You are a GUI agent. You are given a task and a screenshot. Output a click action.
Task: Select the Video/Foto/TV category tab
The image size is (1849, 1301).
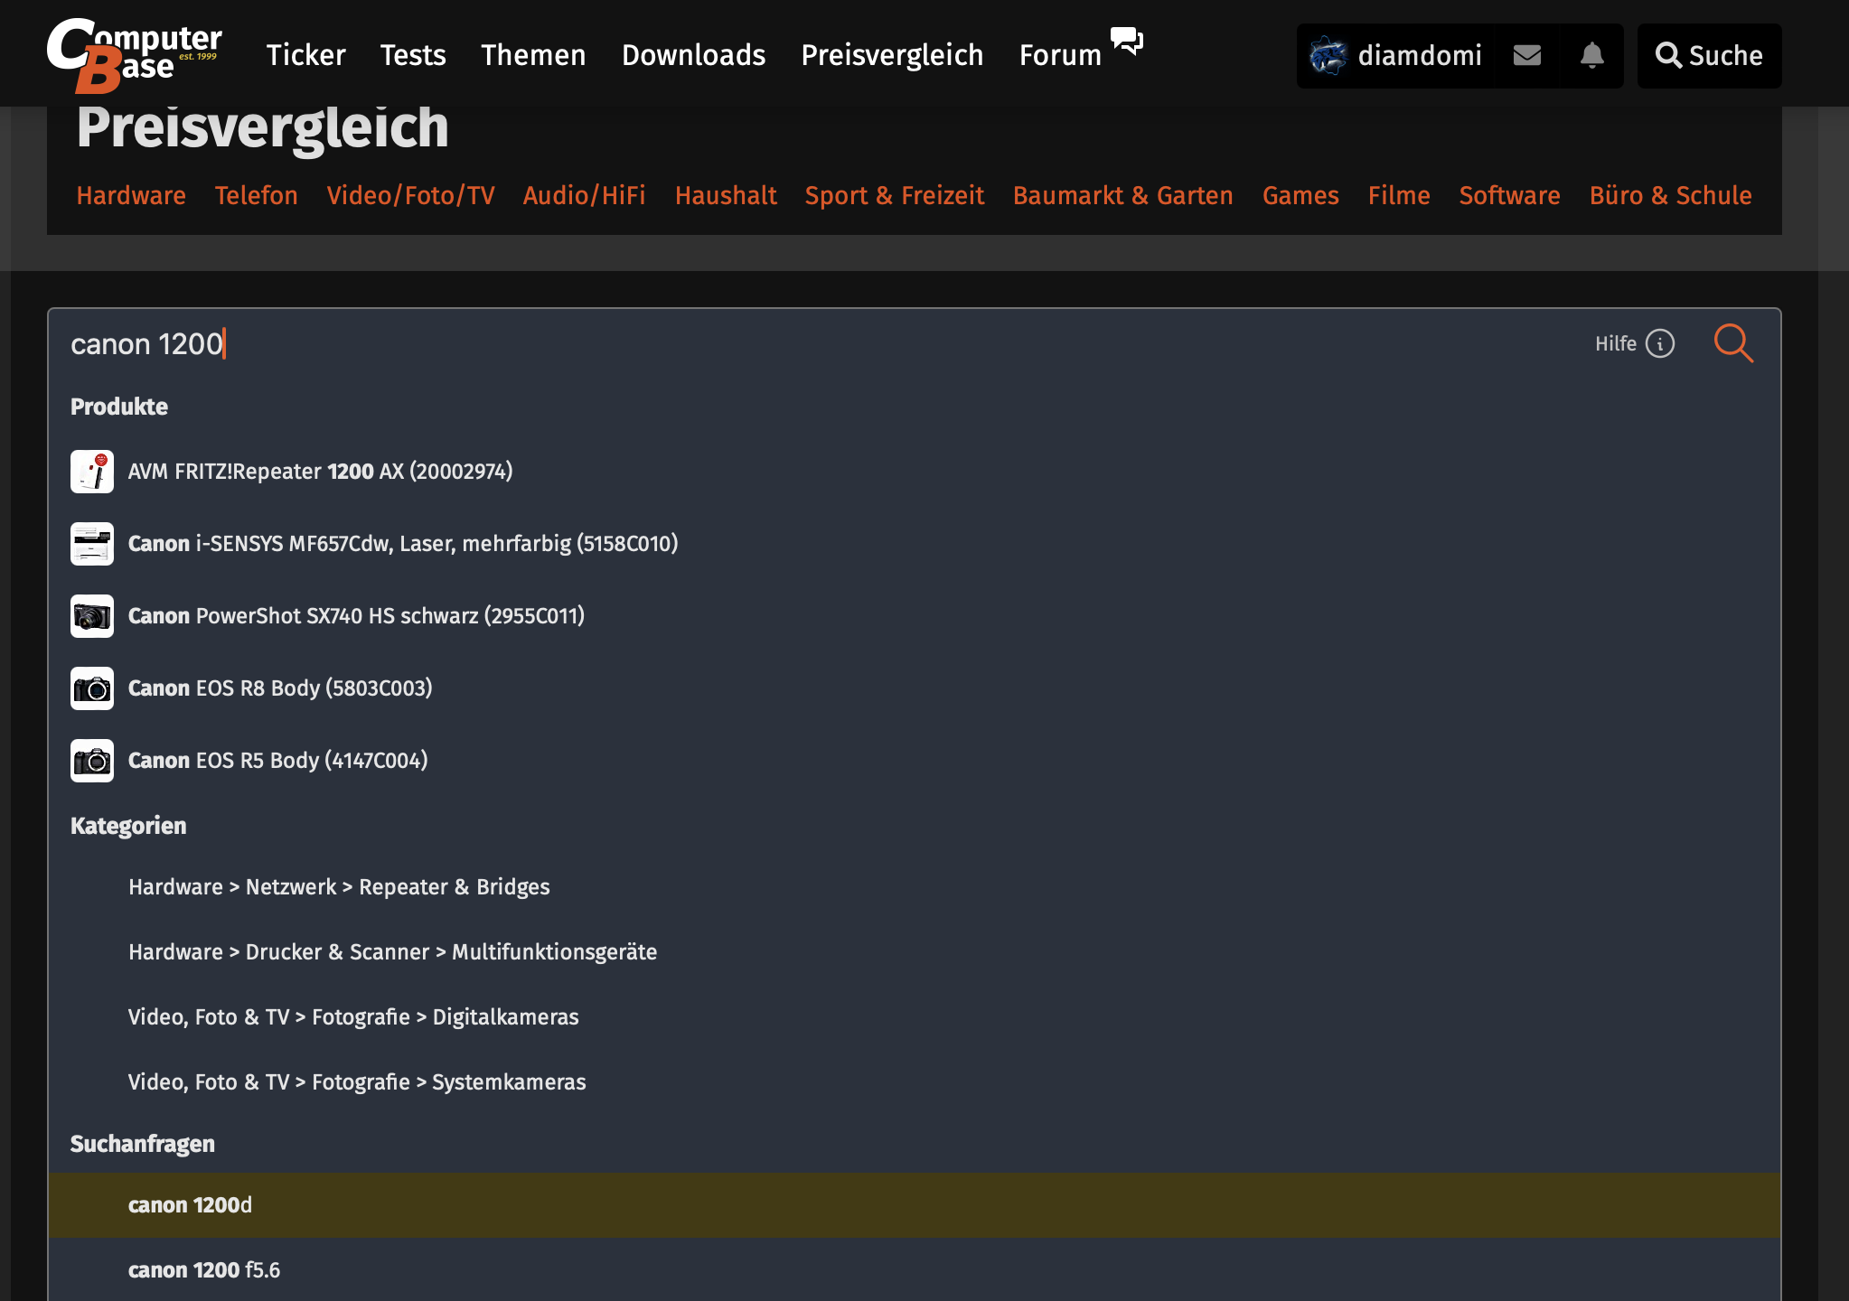(410, 195)
